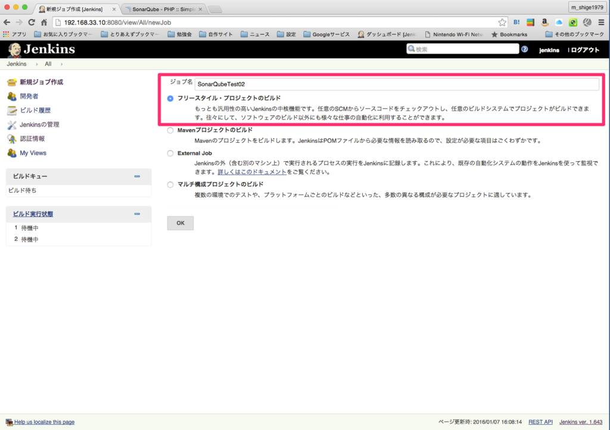
Task: Open the 自作サイト bookmark folder
Action: pyautogui.click(x=216, y=34)
